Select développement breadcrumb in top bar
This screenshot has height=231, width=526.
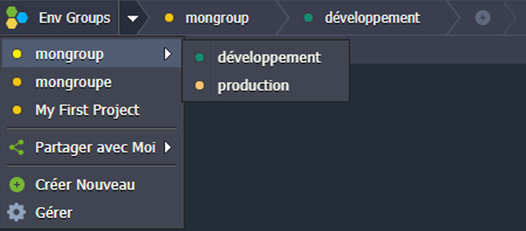(x=372, y=18)
